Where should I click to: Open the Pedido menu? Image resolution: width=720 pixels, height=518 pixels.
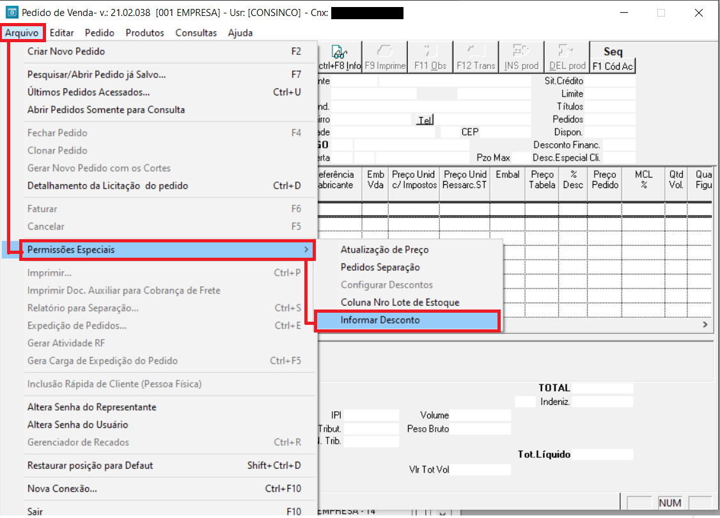[99, 33]
